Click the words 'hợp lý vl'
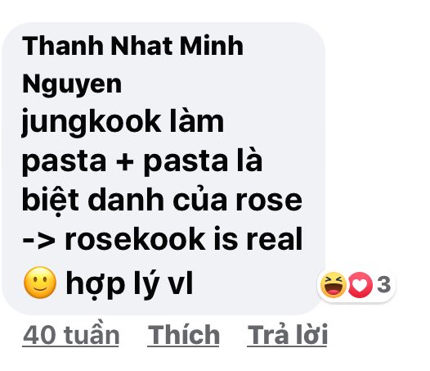 coord(129,284)
